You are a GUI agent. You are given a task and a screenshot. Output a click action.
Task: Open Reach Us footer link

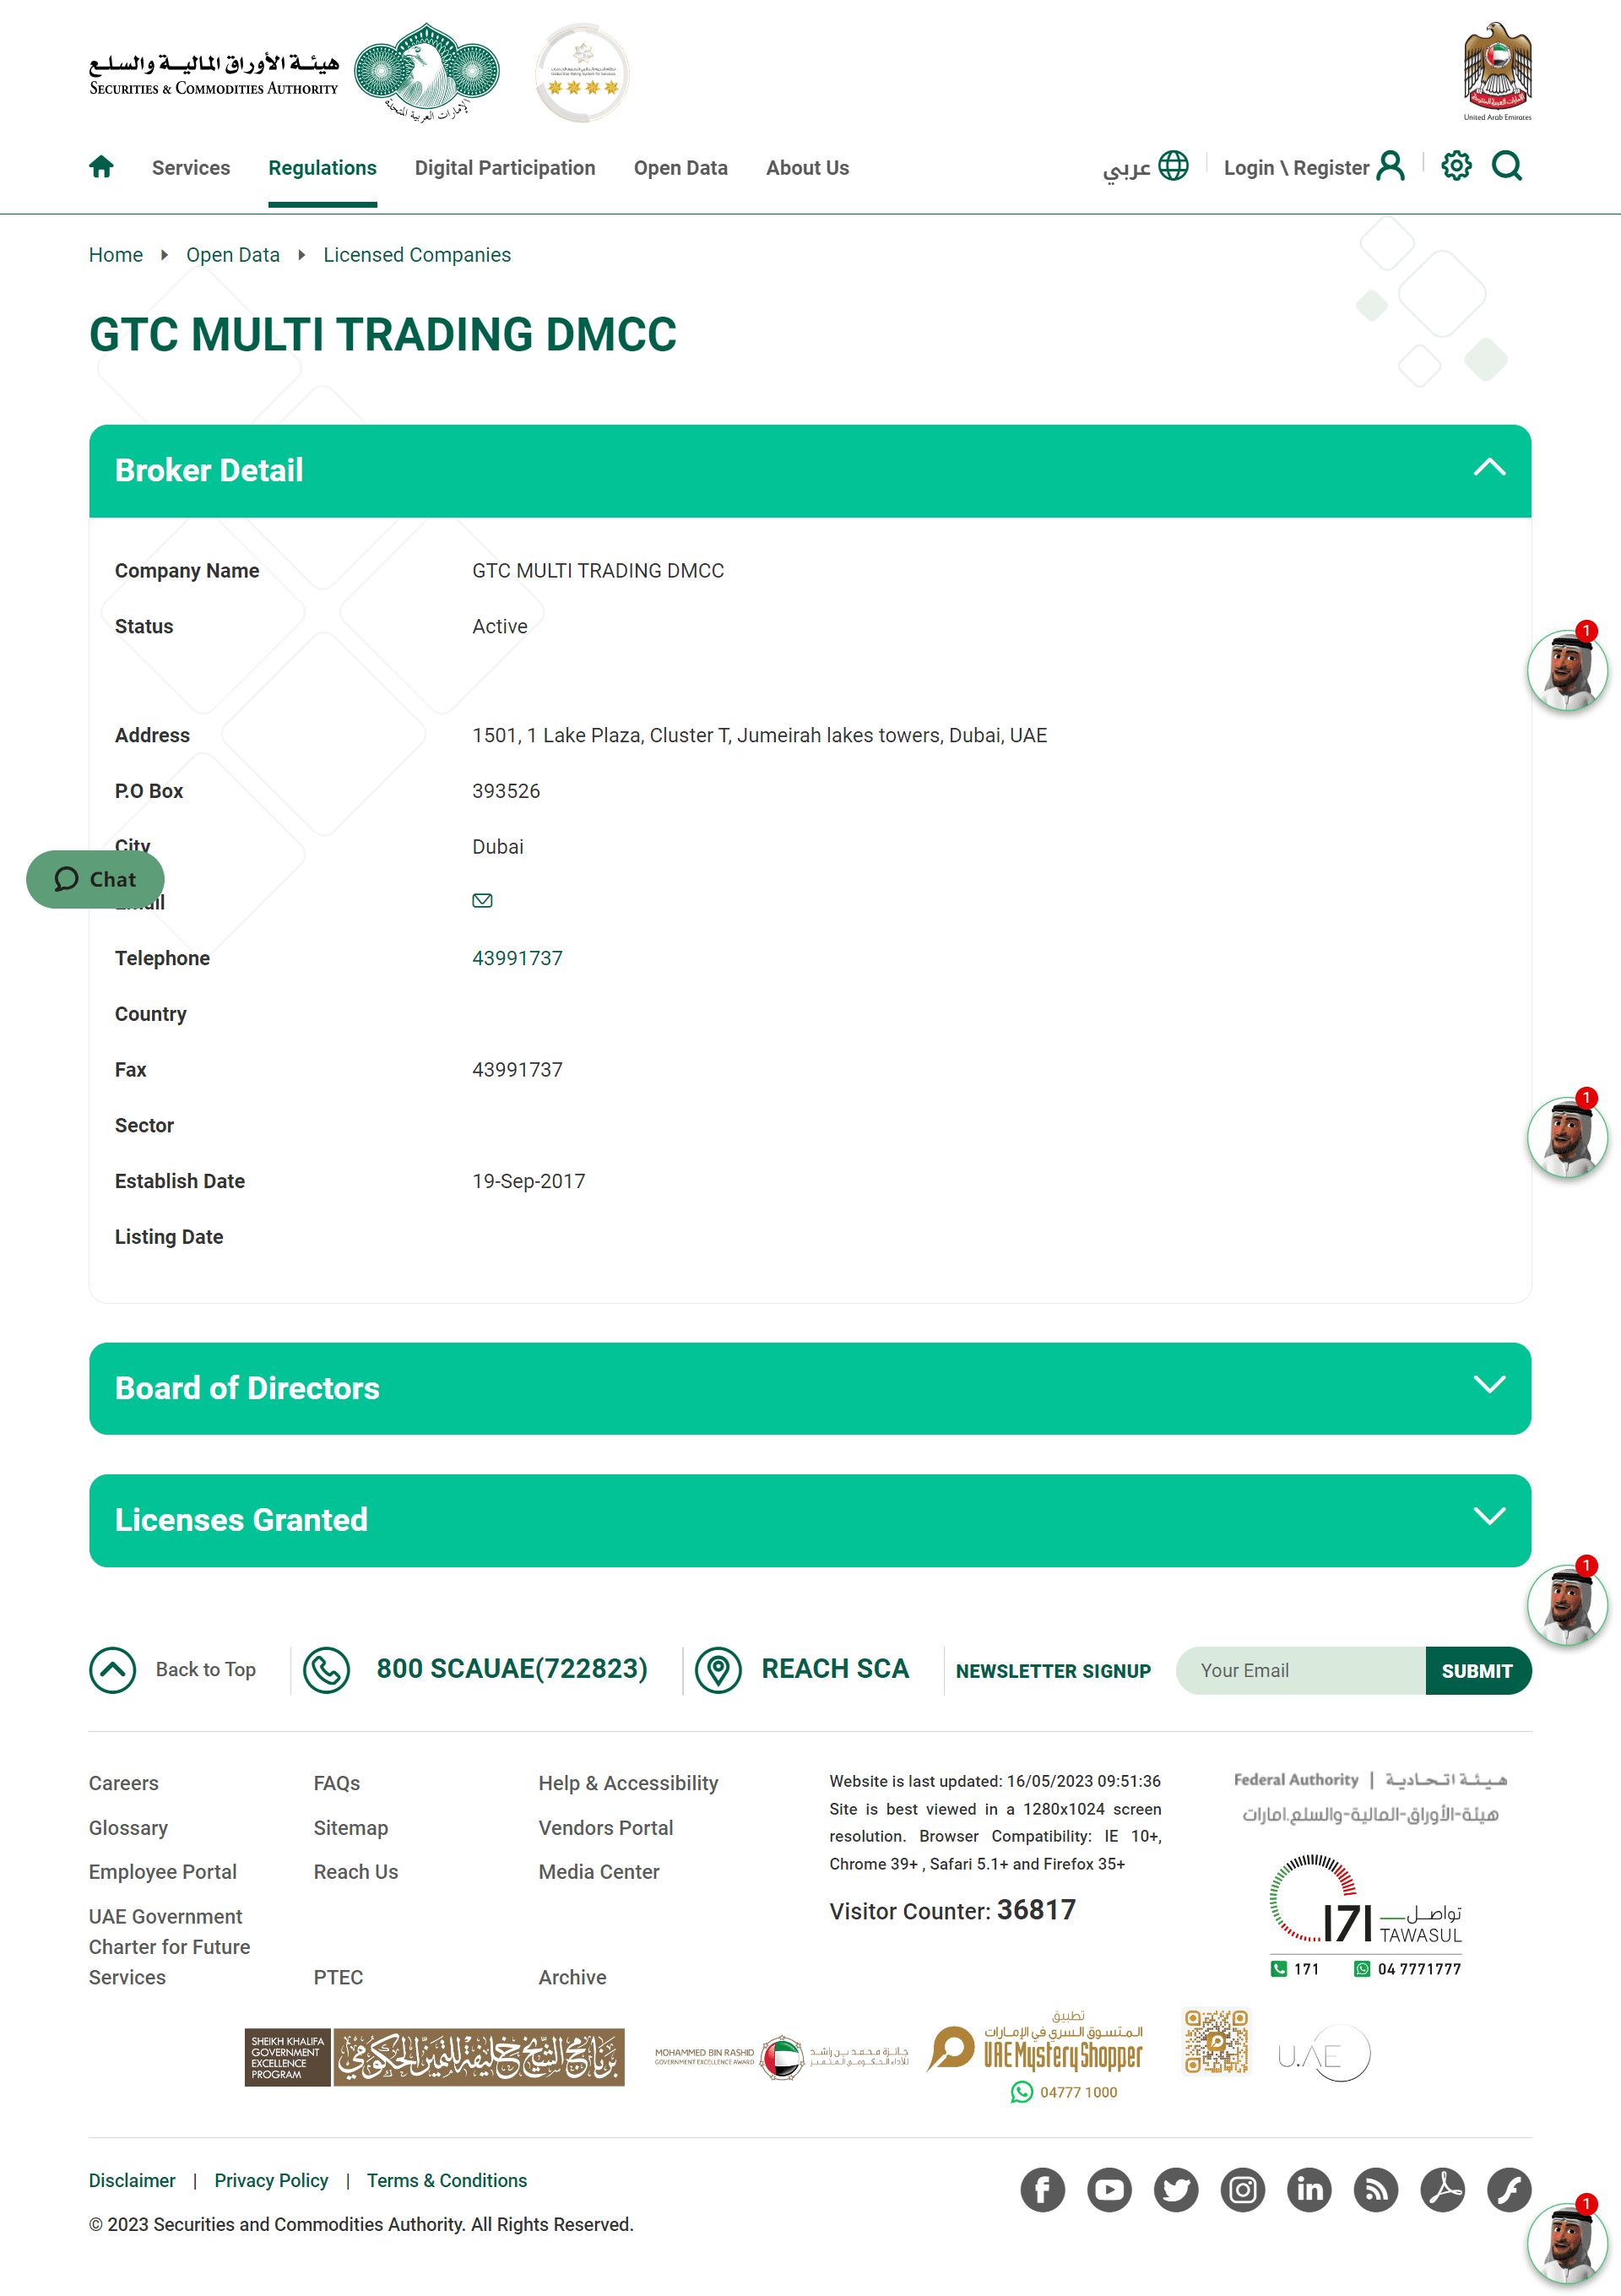(356, 1872)
